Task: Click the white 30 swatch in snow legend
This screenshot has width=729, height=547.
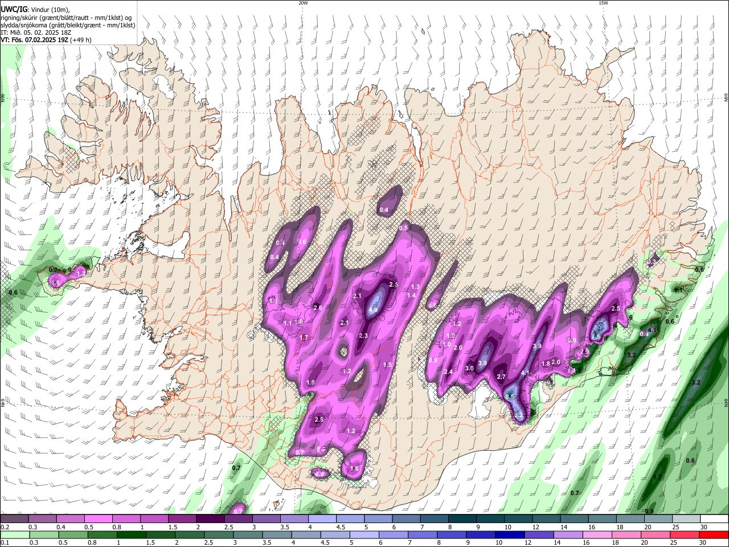Action: point(713,519)
